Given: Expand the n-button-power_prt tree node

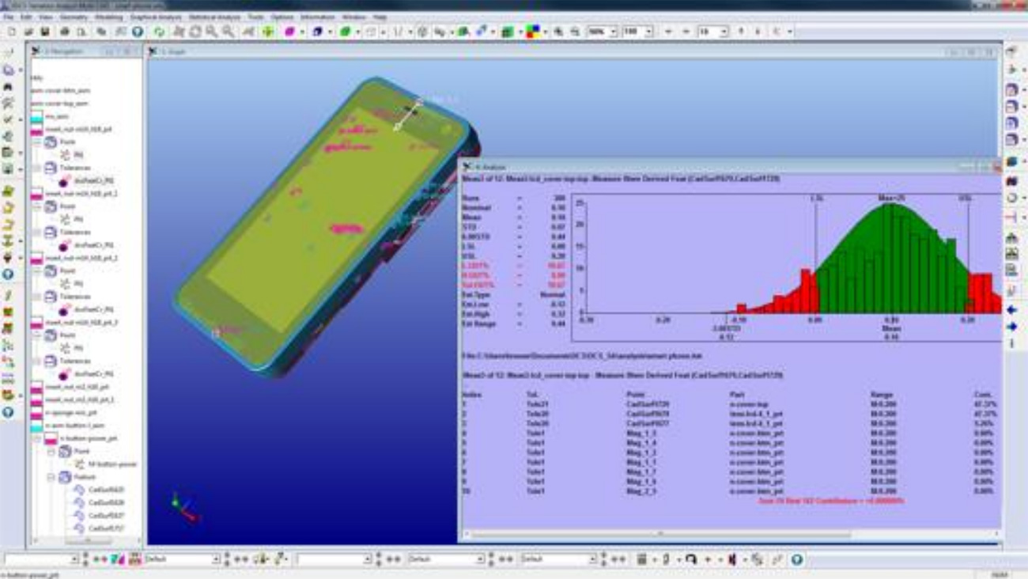Looking at the screenshot, I should [36, 437].
